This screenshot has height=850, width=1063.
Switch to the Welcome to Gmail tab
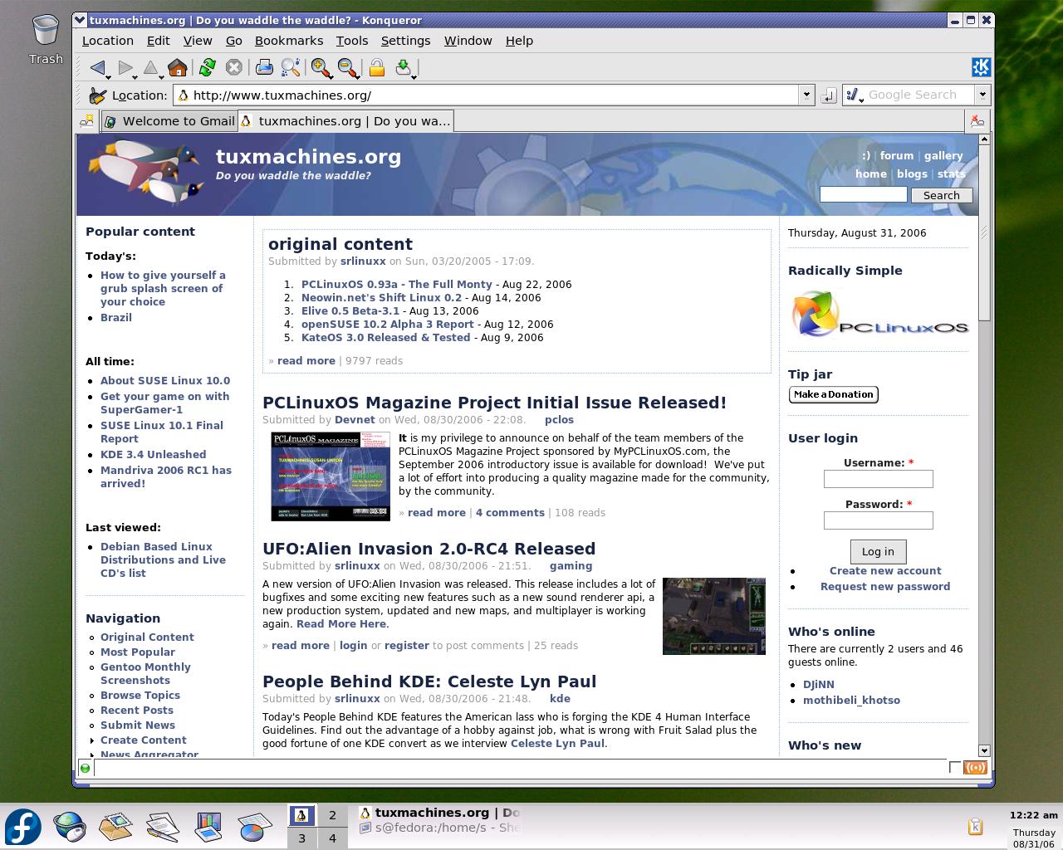tap(169, 121)
